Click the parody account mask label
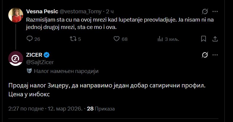The image size is (233, 122). click(63, 71)
